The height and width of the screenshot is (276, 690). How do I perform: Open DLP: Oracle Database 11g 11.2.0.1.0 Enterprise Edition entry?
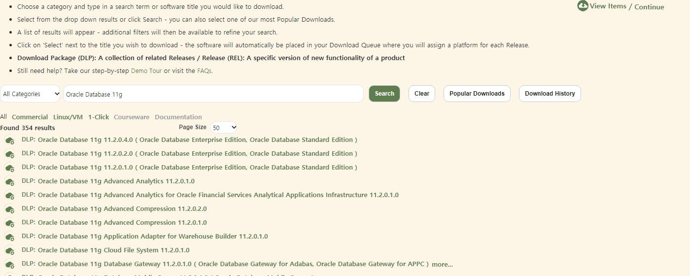point(189,167)
